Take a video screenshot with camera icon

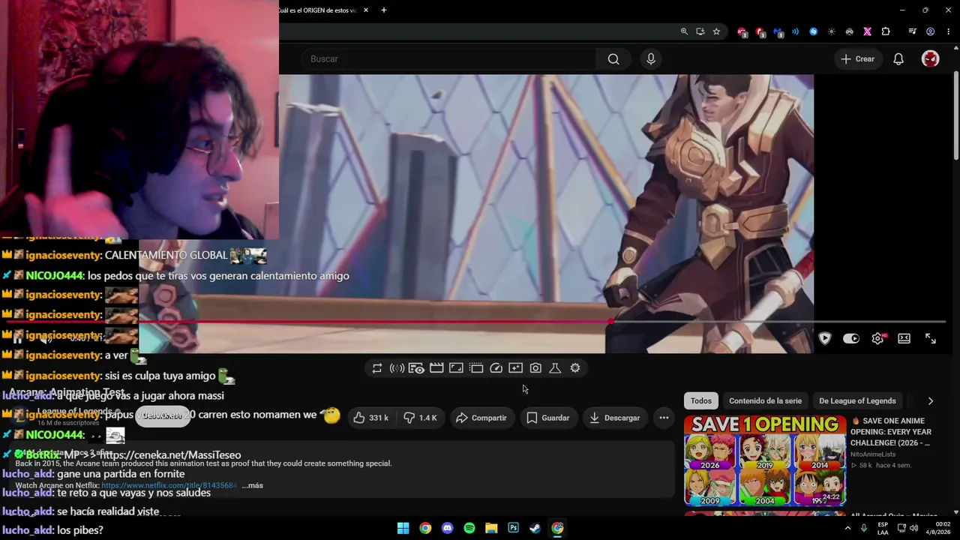coord(535,368)
